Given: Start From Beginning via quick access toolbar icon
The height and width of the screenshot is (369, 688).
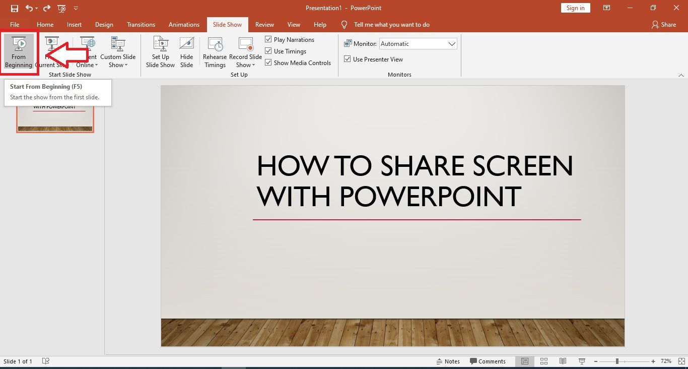Looking at the screenshot, I should point(62,9).
